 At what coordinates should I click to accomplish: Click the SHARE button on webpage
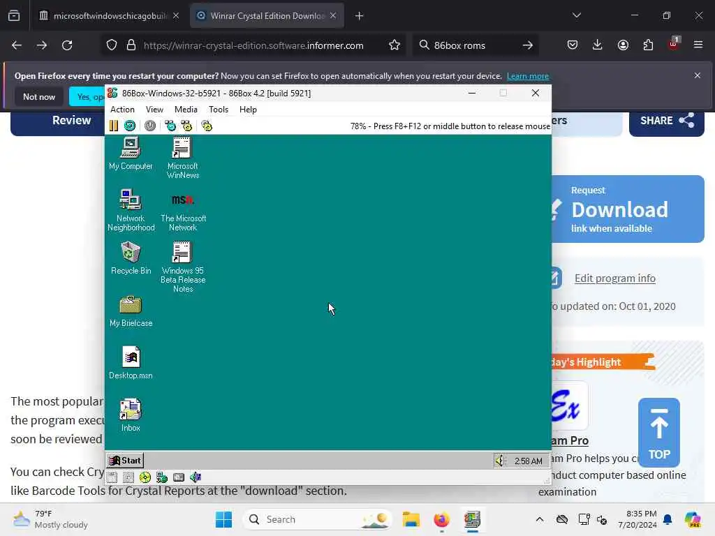[667, 121]
